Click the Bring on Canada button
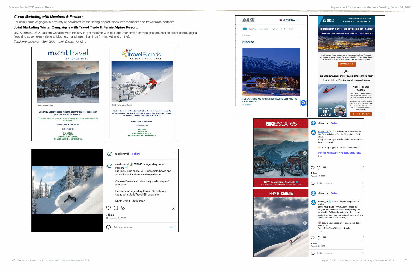Viewport: 420px width, 272px height. click(x=360, y=114)
